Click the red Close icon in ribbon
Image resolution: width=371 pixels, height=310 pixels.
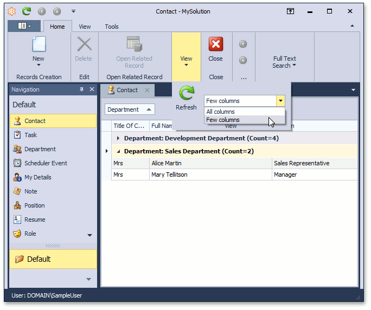click(x=215, y=44)
